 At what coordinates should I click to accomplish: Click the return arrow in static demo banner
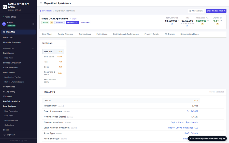224,139
